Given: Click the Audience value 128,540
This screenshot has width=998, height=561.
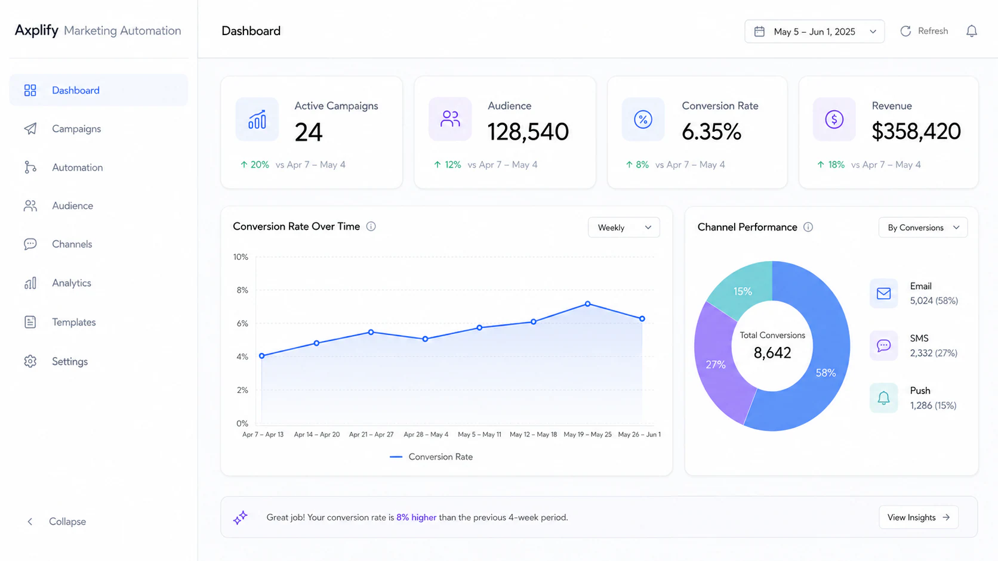Looking at the screenshot, I should (528, 132).
